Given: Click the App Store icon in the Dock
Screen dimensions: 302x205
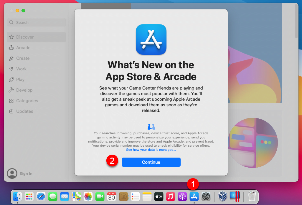Looking at the screenshot, I should click(x=194, y=196).
